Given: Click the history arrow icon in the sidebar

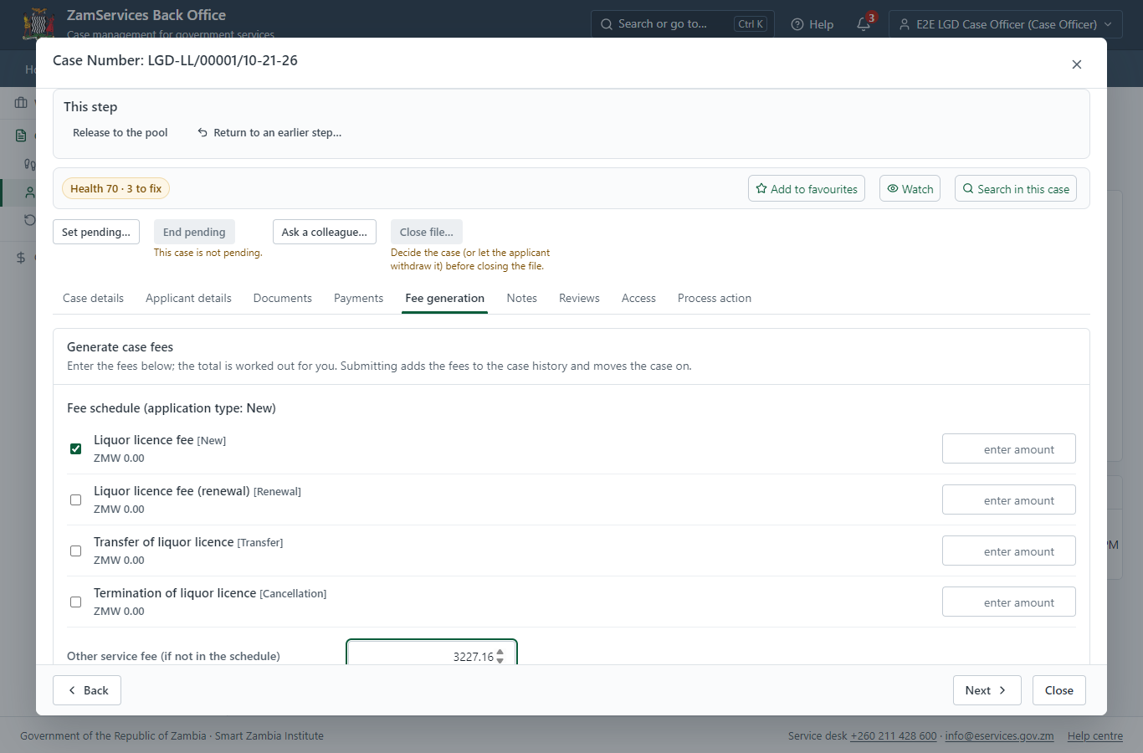Looking at the screenshot, I should tap(29, 220).
